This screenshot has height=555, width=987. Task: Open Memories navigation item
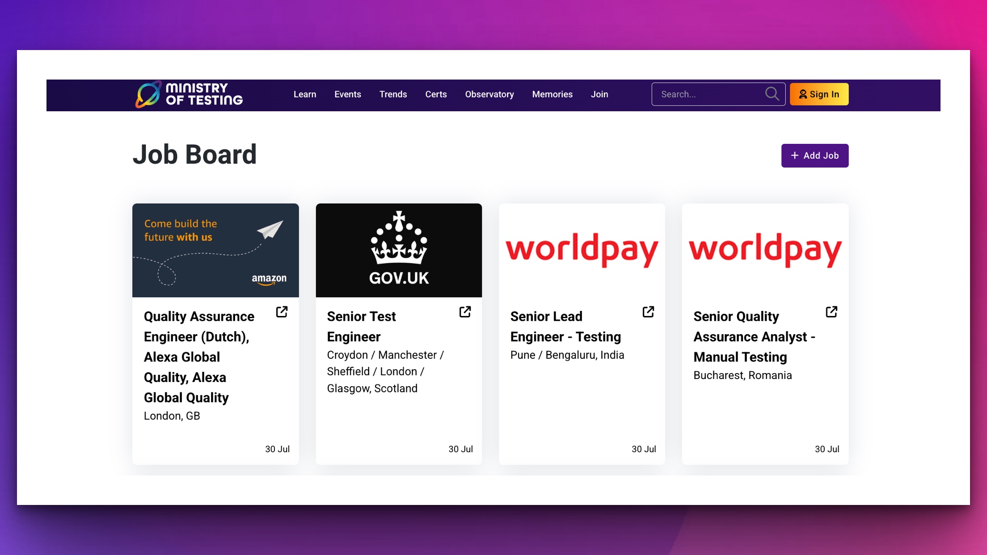pos(552,94)
